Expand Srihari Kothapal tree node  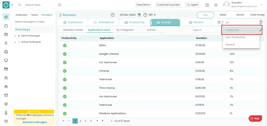pyautogui.click(x=15, y=42)
